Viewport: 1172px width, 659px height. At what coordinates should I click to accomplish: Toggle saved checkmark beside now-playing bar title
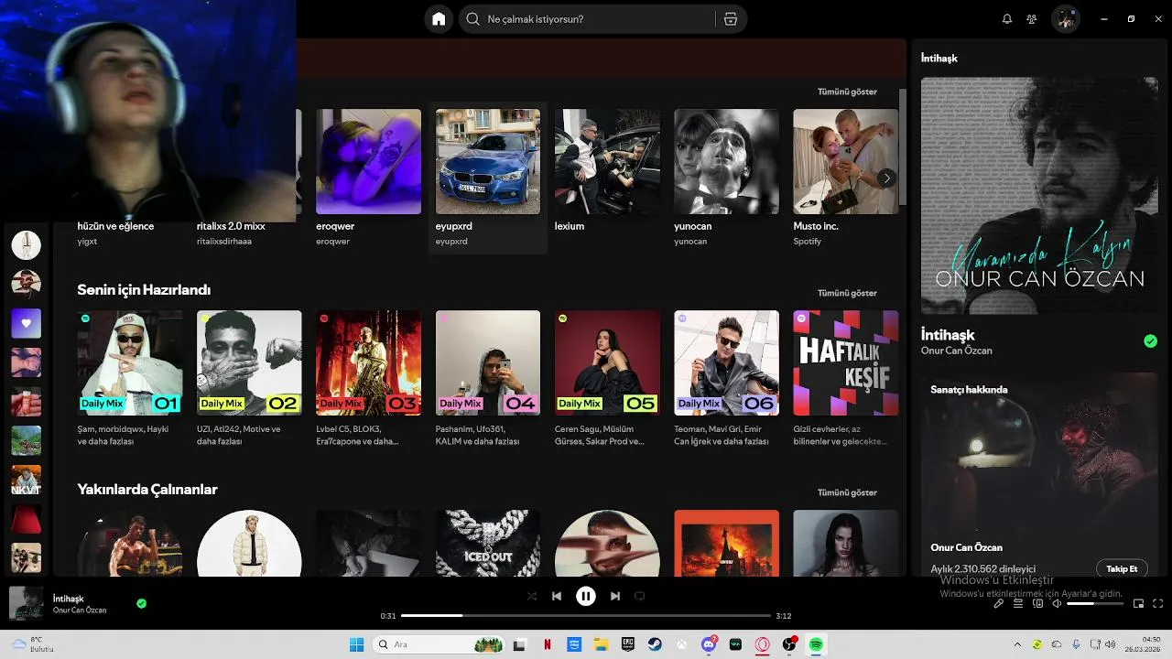point(141,603)
